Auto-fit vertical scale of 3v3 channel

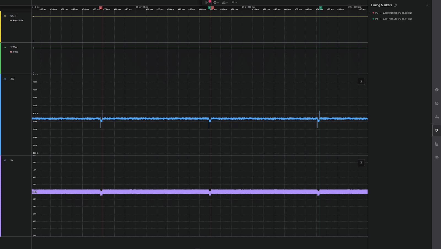coord(361,81)
